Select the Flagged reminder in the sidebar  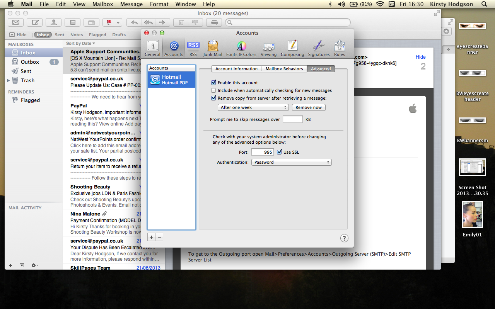coord(34,100)
